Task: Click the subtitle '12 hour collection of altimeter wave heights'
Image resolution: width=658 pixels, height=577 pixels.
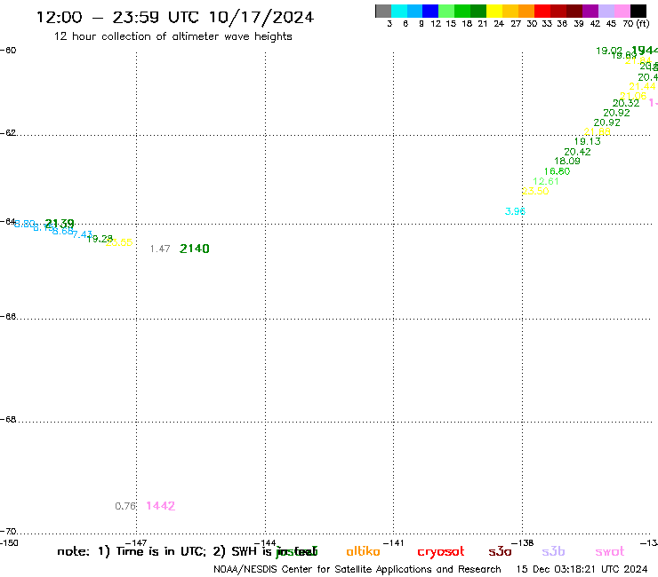Action: [x=173, y=36]
